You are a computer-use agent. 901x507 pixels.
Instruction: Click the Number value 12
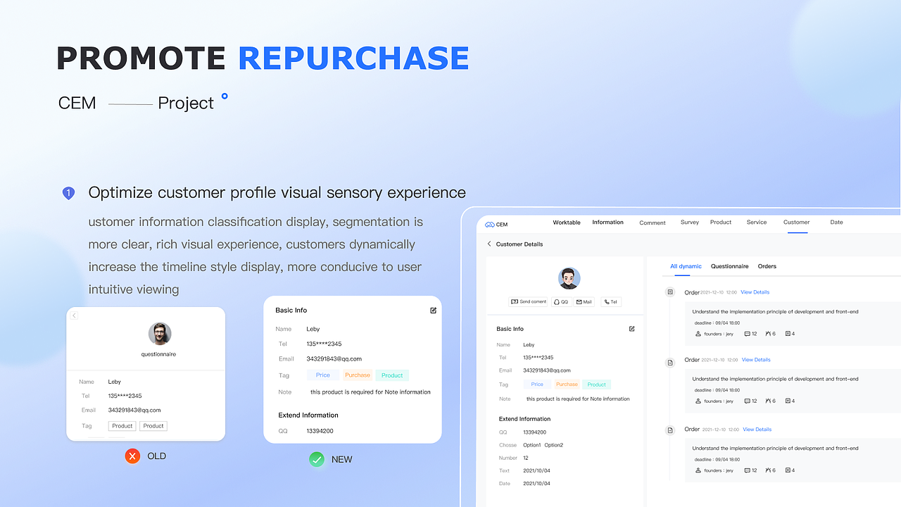click(x=526, y=458)
